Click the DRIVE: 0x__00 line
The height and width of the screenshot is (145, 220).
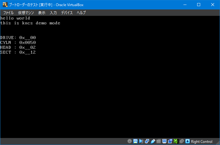tap(18, 38)
